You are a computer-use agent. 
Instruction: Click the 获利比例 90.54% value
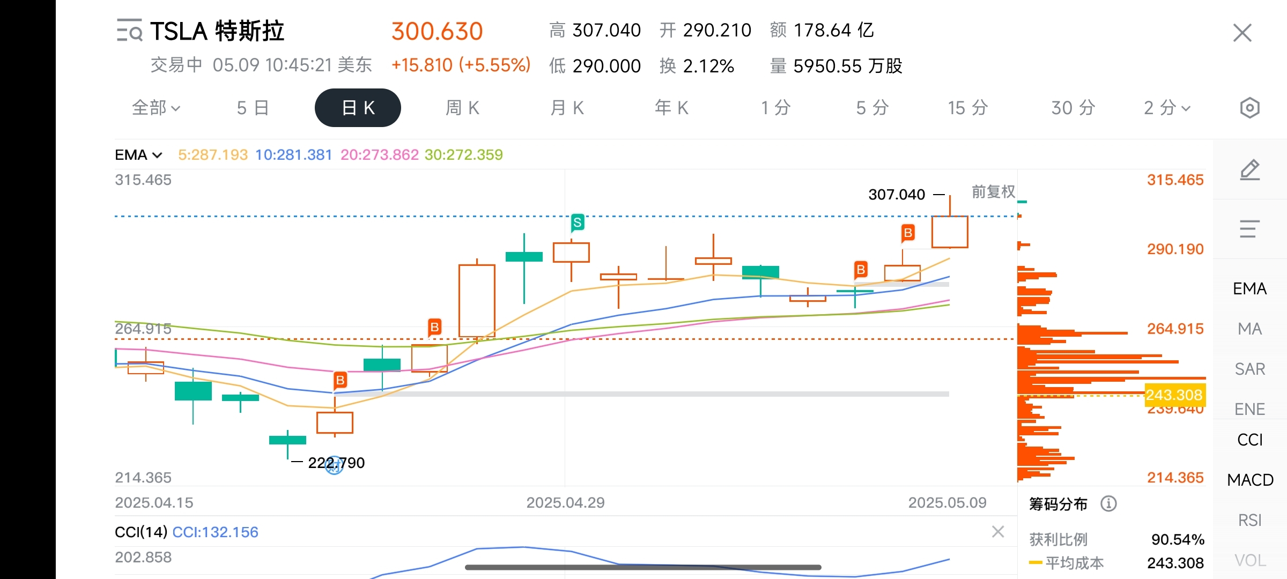tap(1178, 539)
